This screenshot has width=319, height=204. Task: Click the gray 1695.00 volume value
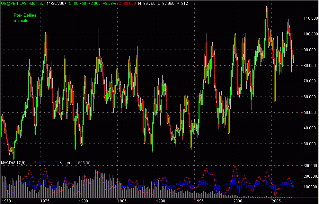83,163
